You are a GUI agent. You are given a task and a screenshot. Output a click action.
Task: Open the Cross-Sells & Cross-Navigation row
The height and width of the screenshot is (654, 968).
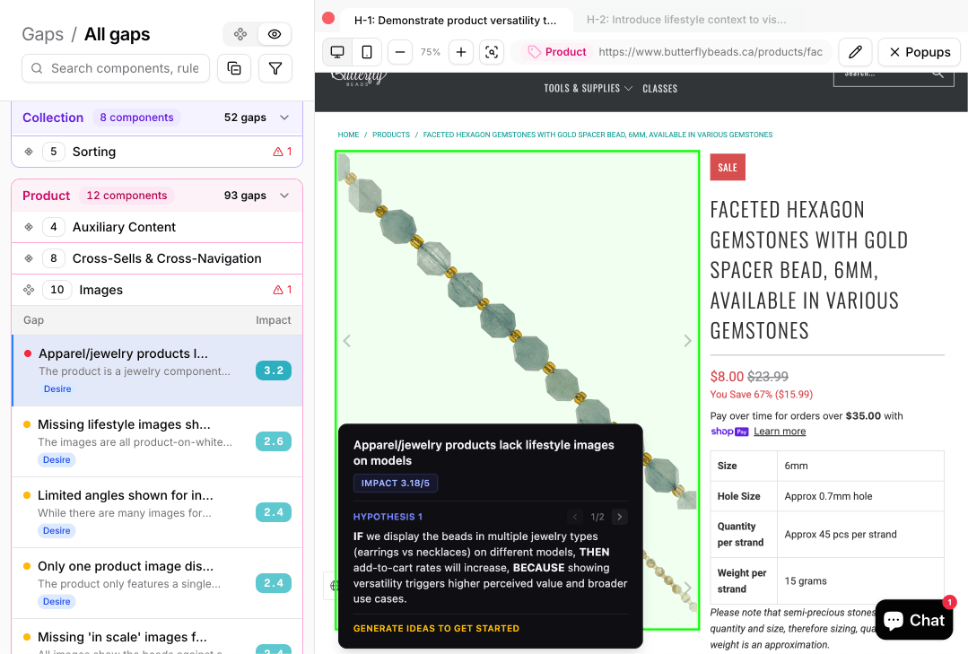pos(157,258)
